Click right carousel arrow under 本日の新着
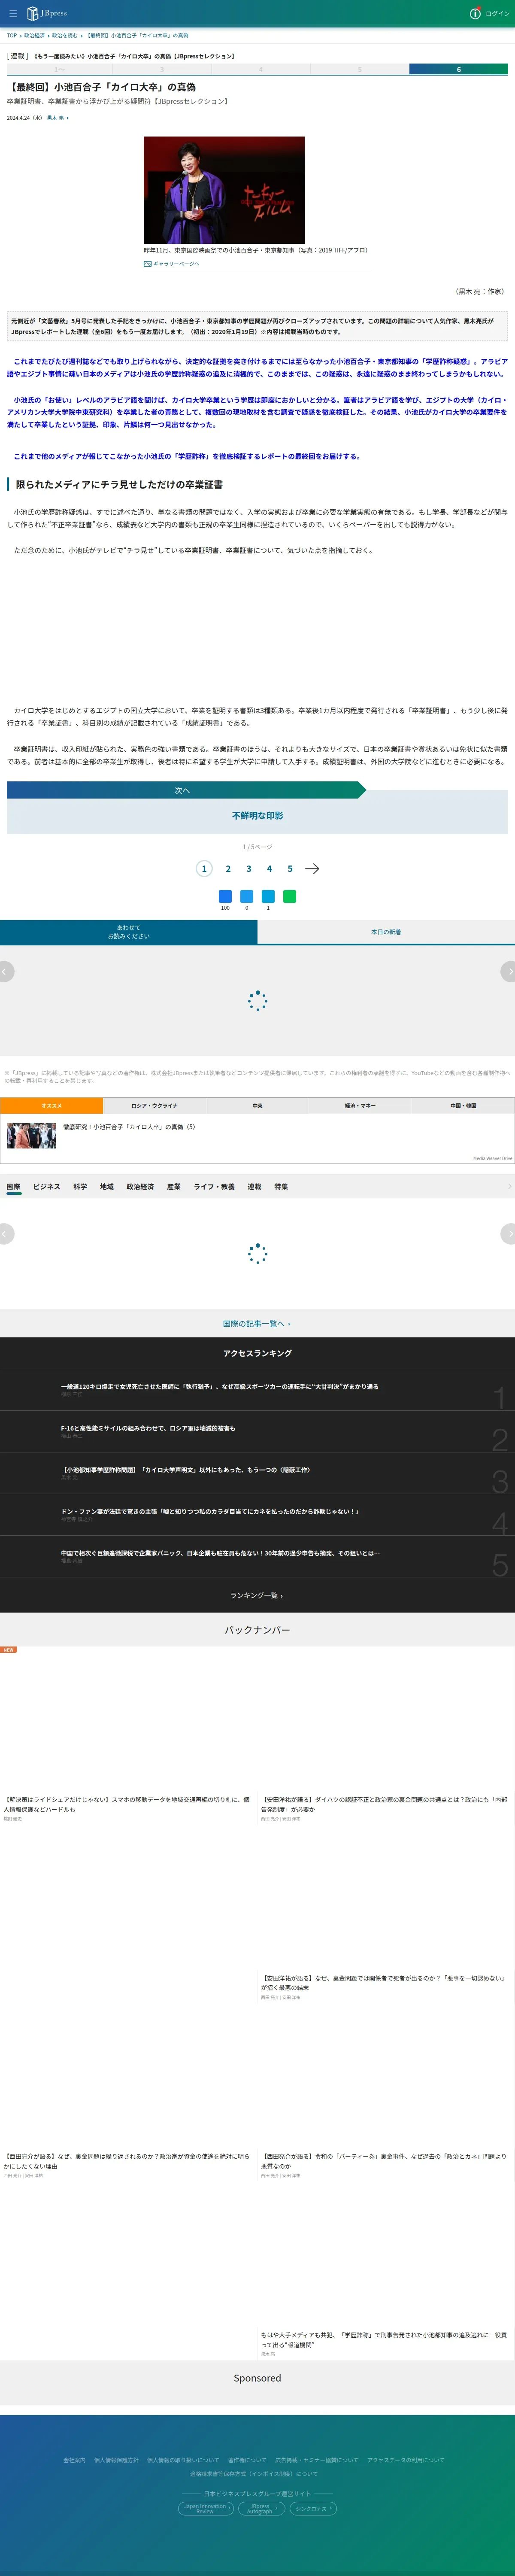 [x=508, y=971]
